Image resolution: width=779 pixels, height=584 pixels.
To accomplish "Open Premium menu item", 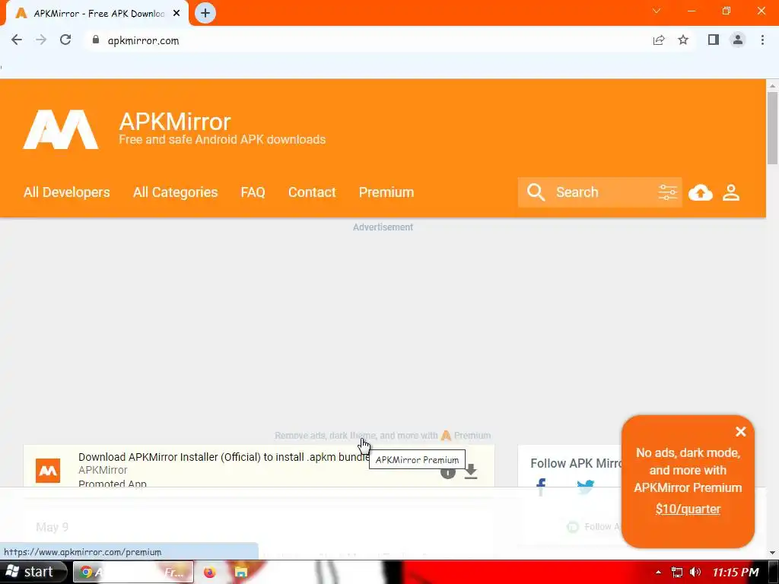I will [x=386, y=192].
